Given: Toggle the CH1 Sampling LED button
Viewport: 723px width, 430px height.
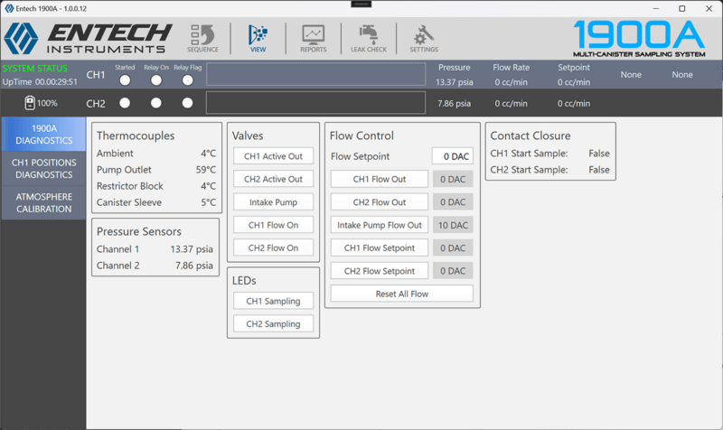Looking at the screenshot, I should tap(273, 300).
